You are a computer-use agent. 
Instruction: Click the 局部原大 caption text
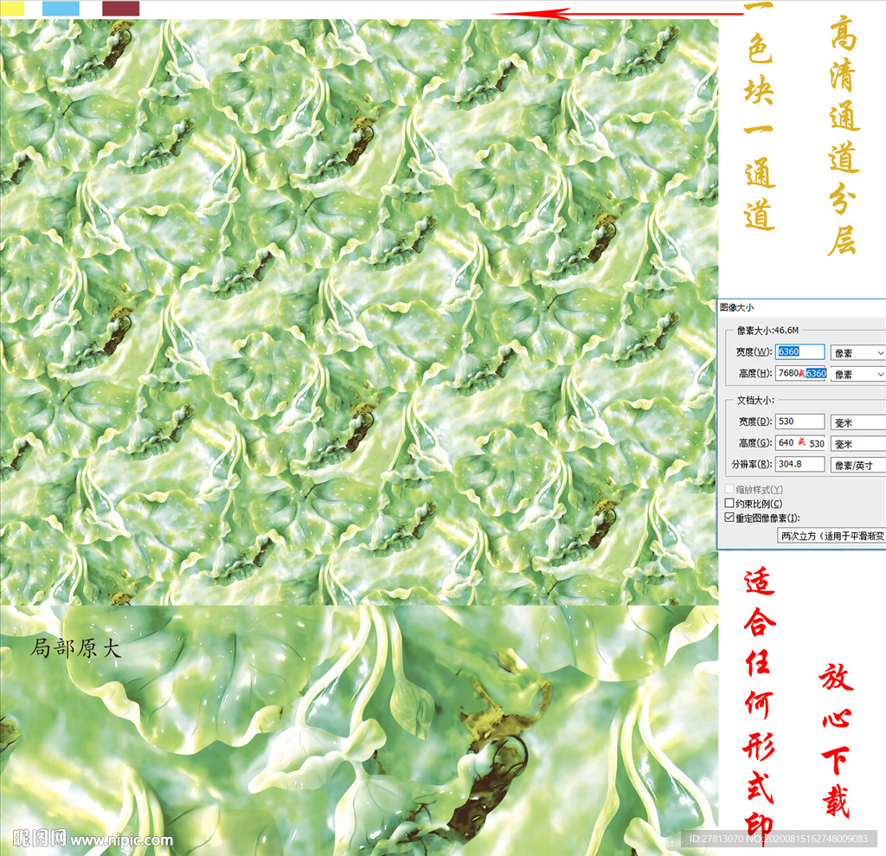[76, 648]
